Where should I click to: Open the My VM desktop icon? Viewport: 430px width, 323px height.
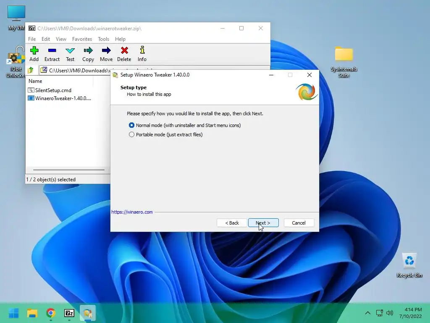point(16,18)
